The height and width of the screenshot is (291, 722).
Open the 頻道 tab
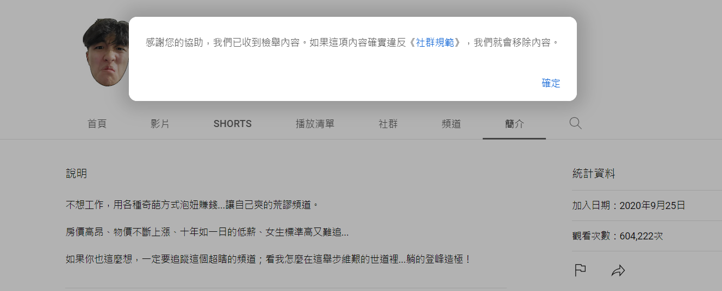coord(451,124)
